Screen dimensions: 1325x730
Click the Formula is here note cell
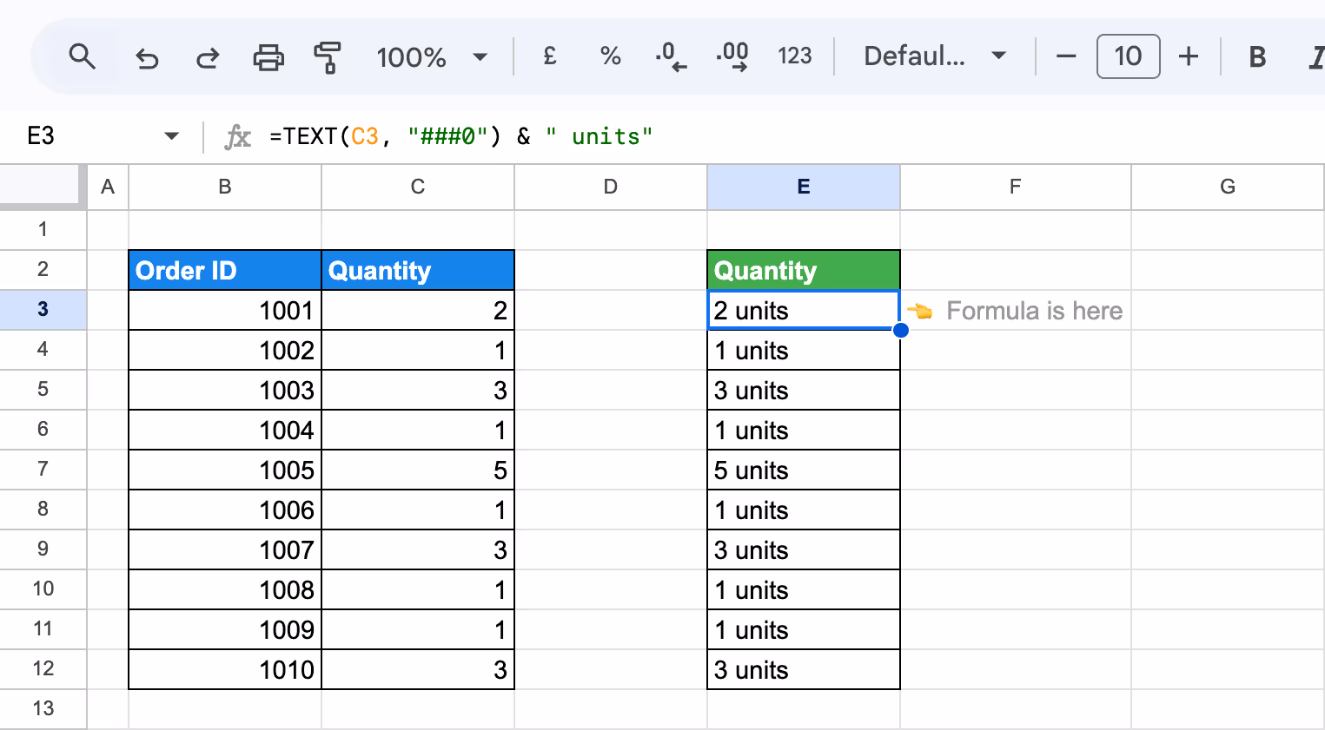point(1016,310)
